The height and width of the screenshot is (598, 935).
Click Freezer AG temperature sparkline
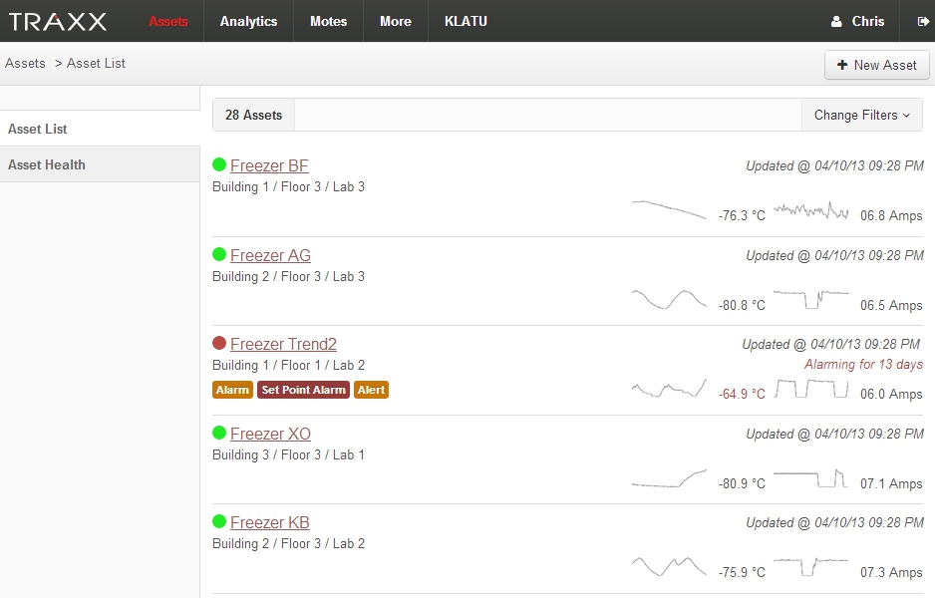click(669, 299)
